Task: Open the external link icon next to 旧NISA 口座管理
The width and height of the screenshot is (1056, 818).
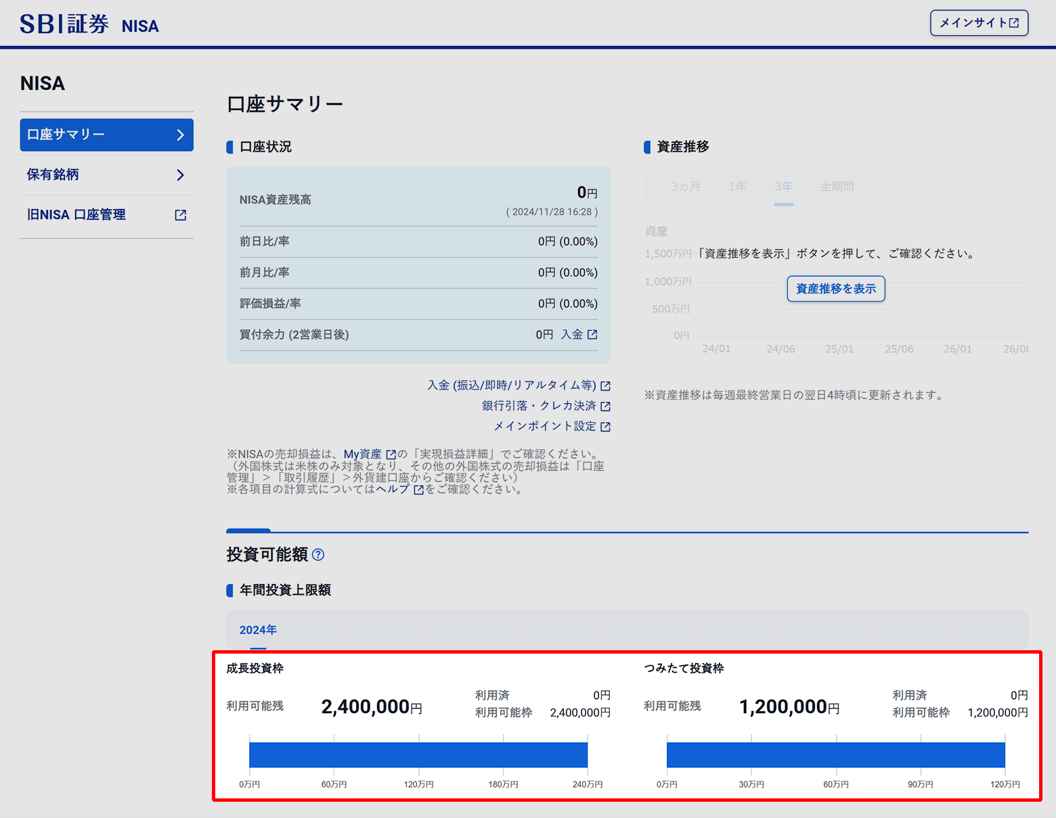Action: [x=180, y=214]
